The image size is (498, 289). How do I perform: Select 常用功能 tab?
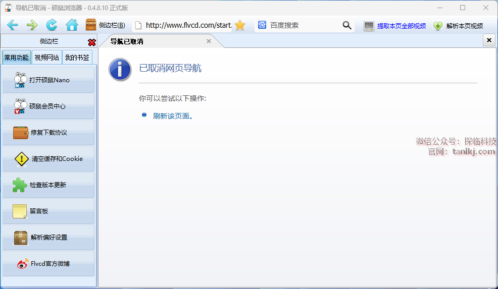16,57
